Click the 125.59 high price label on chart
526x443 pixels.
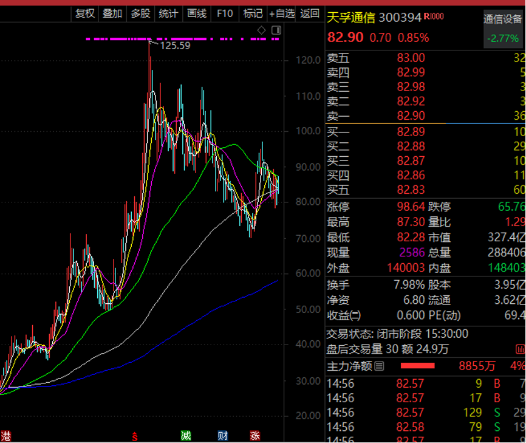pos(175,46)
